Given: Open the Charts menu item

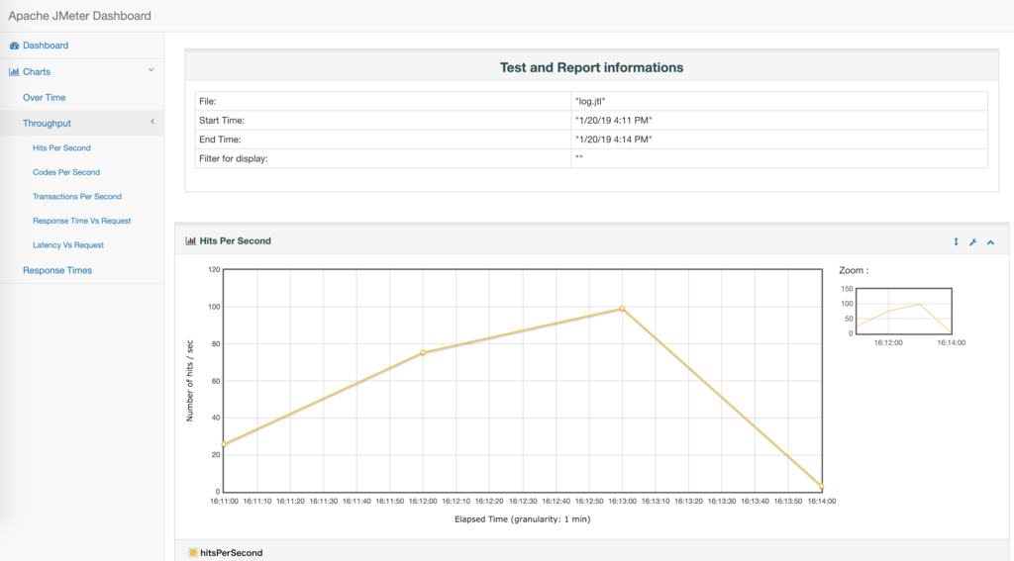Looking at the screenshot, I should [x=37, y=72].
